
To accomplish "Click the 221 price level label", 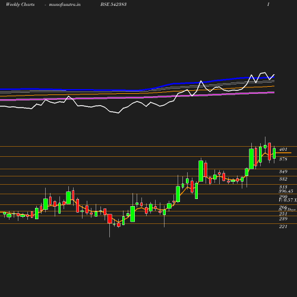I will coord(283,226).
